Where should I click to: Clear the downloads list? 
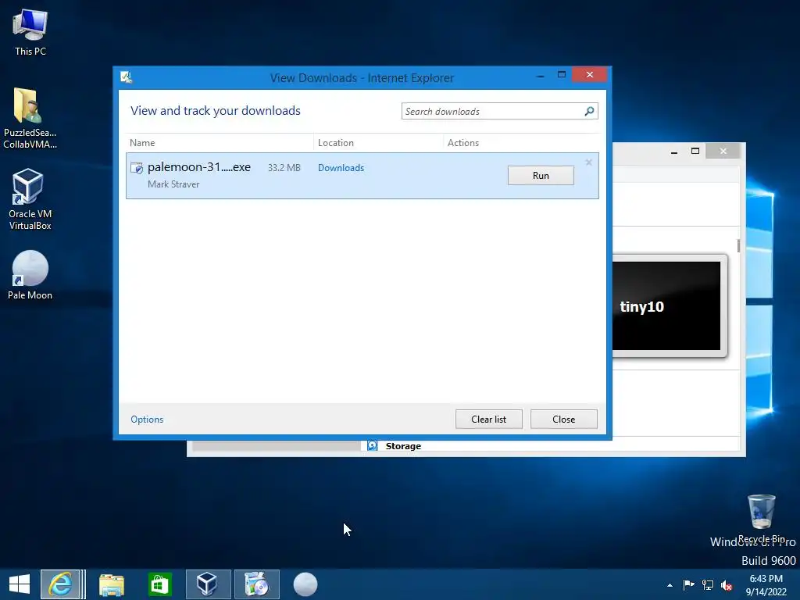tap(489, 420)
